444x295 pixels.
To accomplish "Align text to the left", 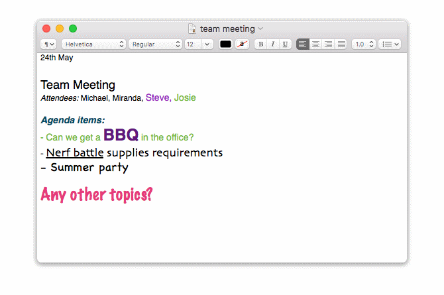I will [x=303, y=44].
